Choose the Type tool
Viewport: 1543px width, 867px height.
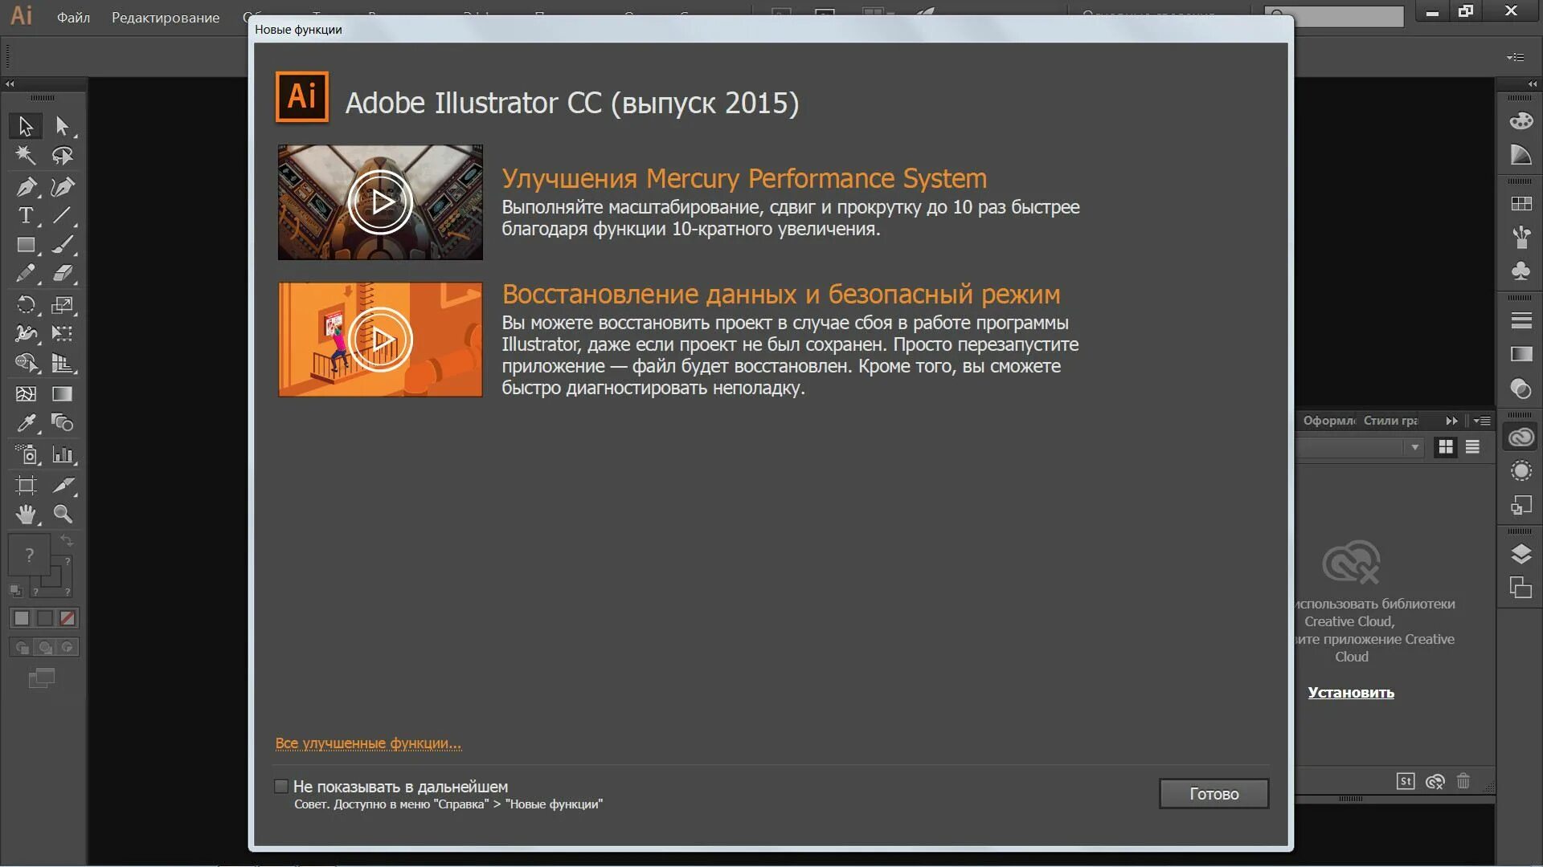pyautogui.click(x=25, y=216)
